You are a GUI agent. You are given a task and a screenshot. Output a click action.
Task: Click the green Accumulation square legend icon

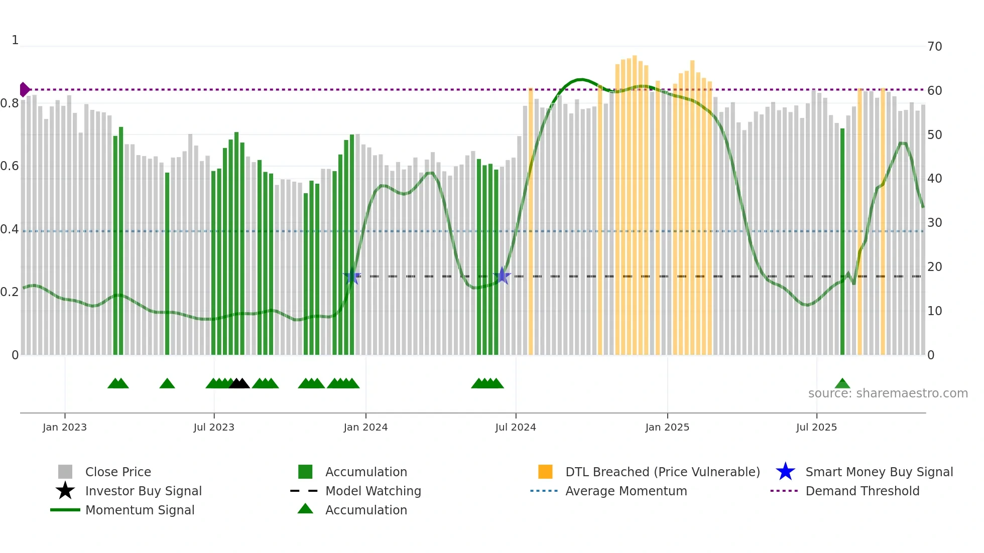point(305,472)
